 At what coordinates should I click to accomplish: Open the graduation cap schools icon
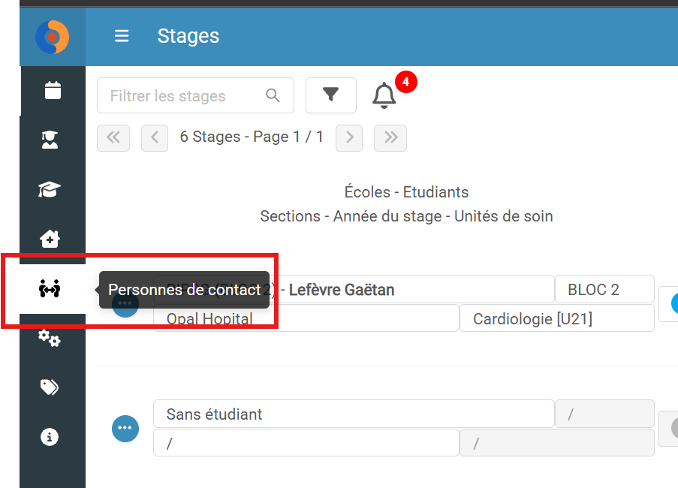pyautogui.click(x=50, y=189)
